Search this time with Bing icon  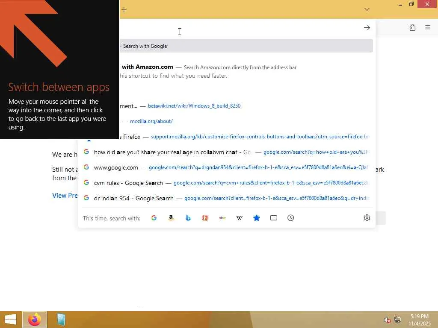(188, 218)
